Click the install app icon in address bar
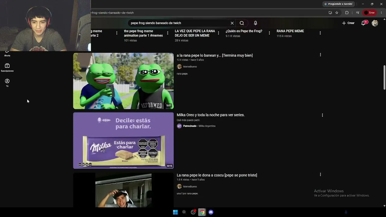This screenshot has height=217, width=386. coord(330,13)
